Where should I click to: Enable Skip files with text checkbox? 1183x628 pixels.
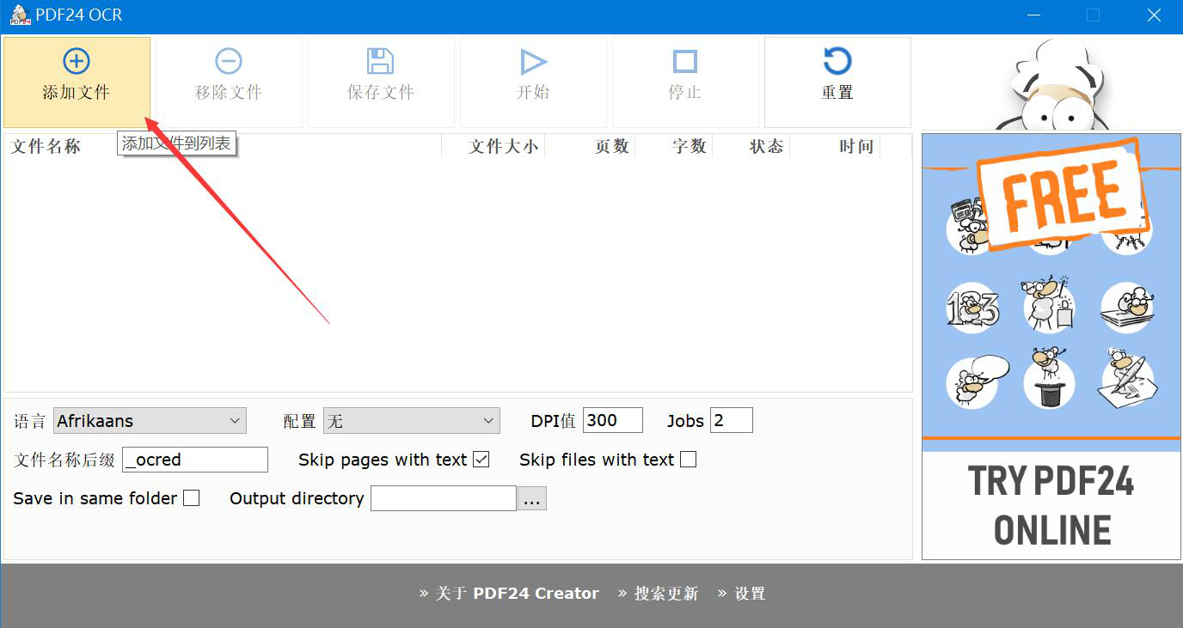(x=688, y=460)
